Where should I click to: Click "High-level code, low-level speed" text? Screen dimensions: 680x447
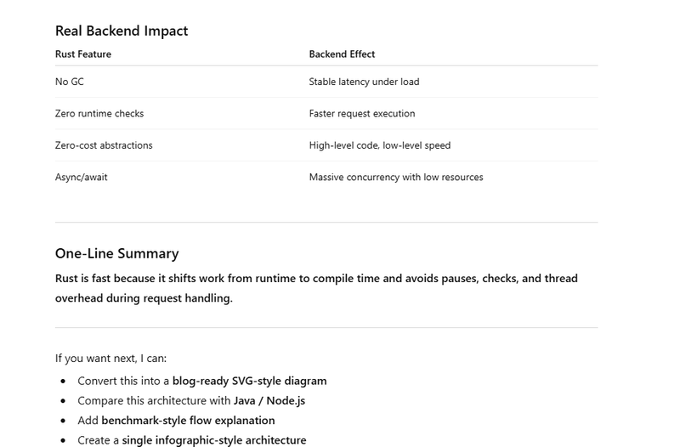pos(380,145)
